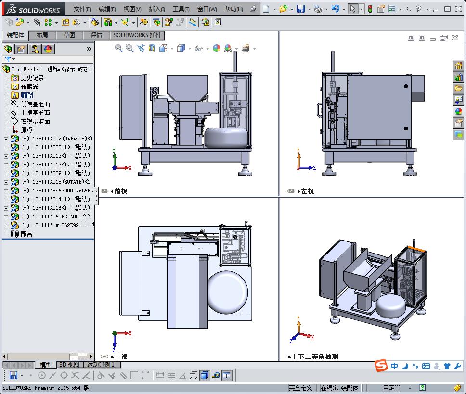Open the Hide/Show Items glasses dropdown
The image size is (466, 394).
point(207,49)
